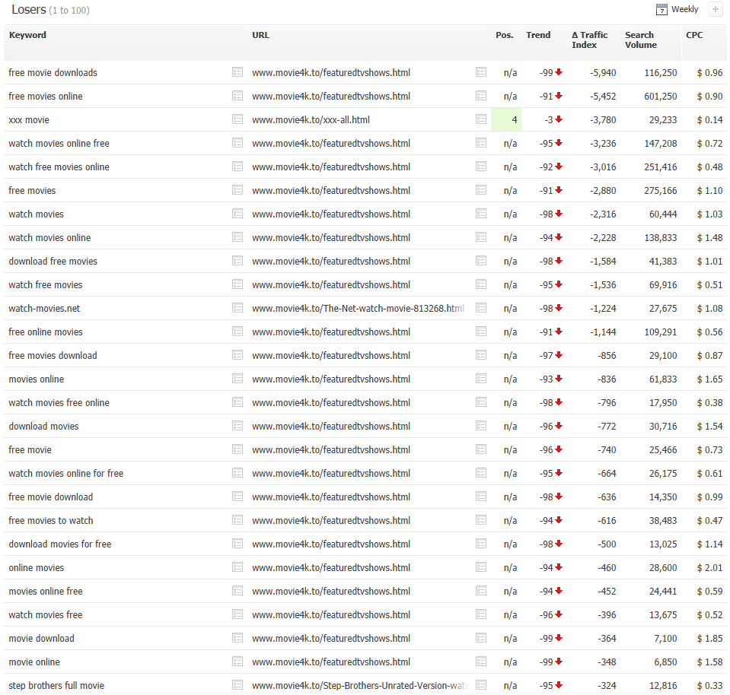Select search volume value 601,250
730x695 pixels.
click(660, 96)
